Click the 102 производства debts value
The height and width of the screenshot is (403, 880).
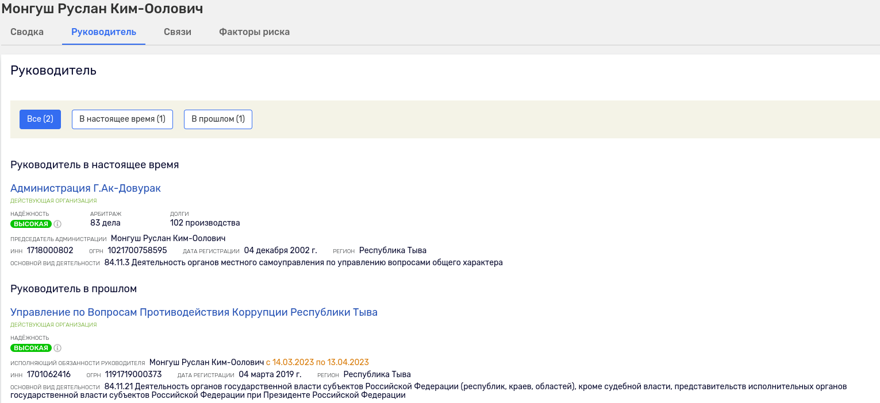tap(205, 223)
